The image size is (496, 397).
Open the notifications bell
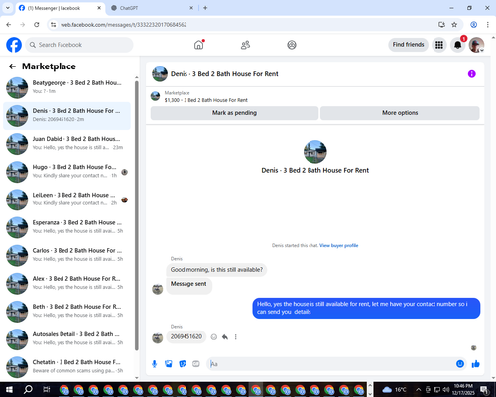[x=458, y=45]
